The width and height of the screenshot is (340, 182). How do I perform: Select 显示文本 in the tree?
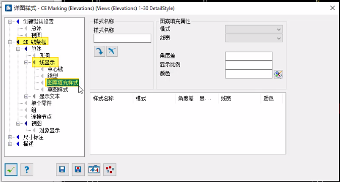[x=49, y=97]
